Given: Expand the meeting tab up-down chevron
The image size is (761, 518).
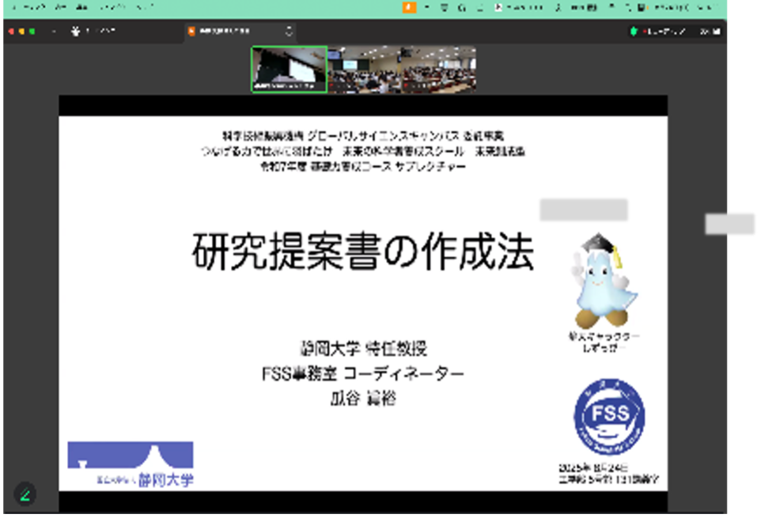Looking at the screenshot, I should pos(289,32).
